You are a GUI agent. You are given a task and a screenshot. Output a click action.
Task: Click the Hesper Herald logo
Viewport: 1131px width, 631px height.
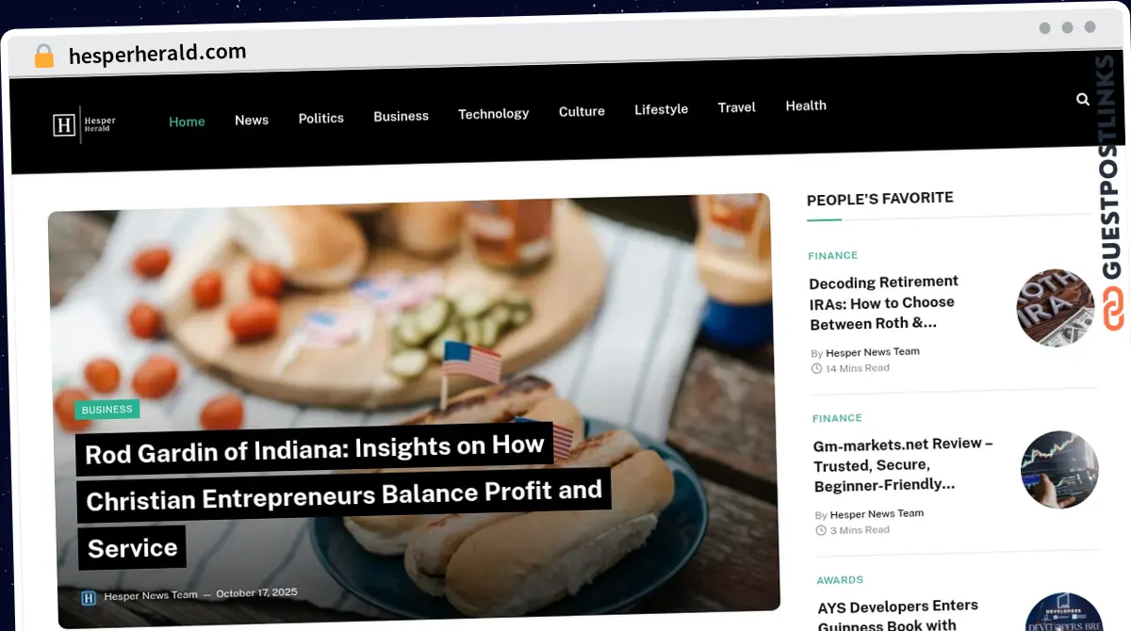coord(84,124)
